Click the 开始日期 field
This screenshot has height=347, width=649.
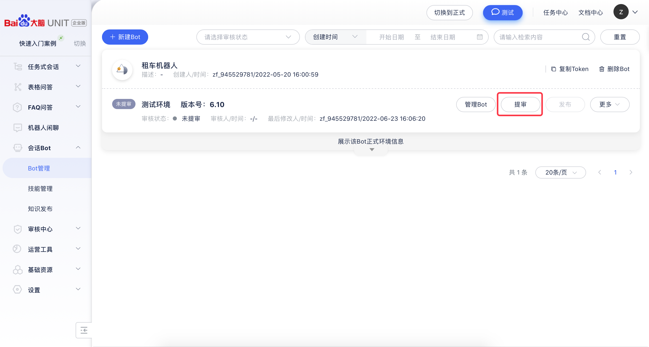point(391,37)
